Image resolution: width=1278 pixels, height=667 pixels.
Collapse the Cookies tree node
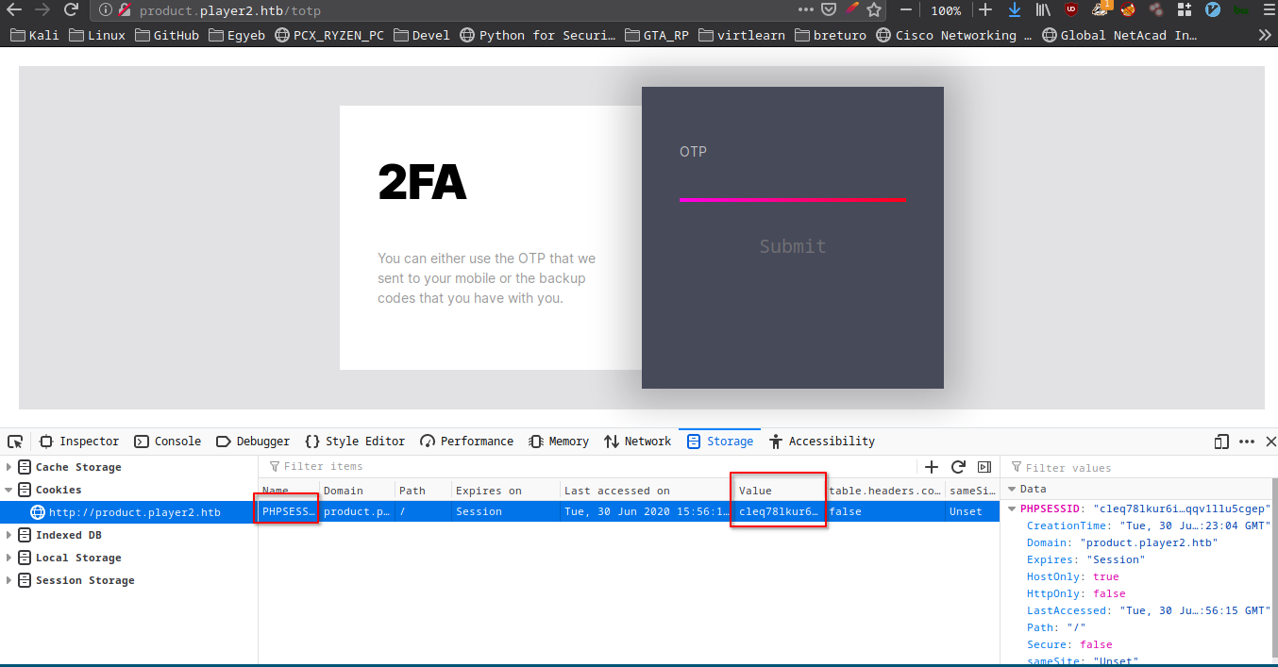click(9, 490)
